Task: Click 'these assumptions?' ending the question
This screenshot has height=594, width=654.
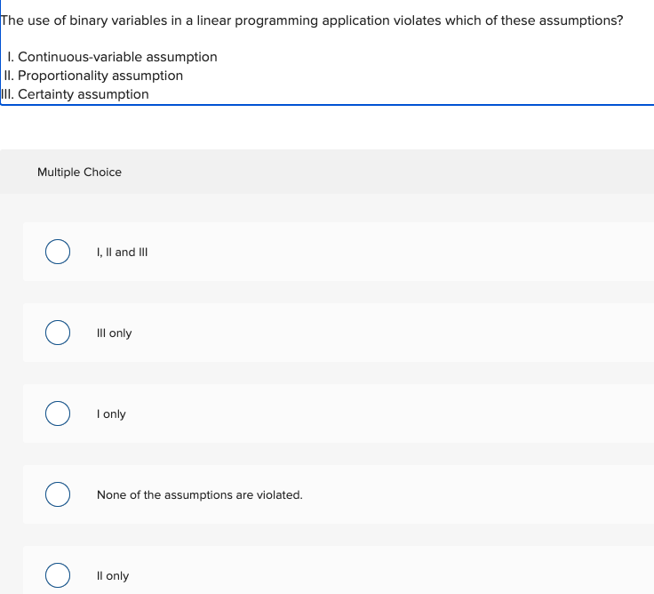Action: [562, 20]
